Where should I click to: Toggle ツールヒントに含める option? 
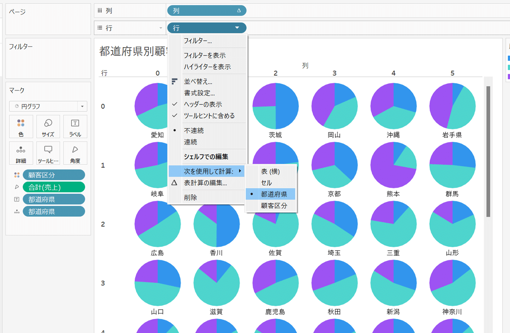[x=207, y=116]
